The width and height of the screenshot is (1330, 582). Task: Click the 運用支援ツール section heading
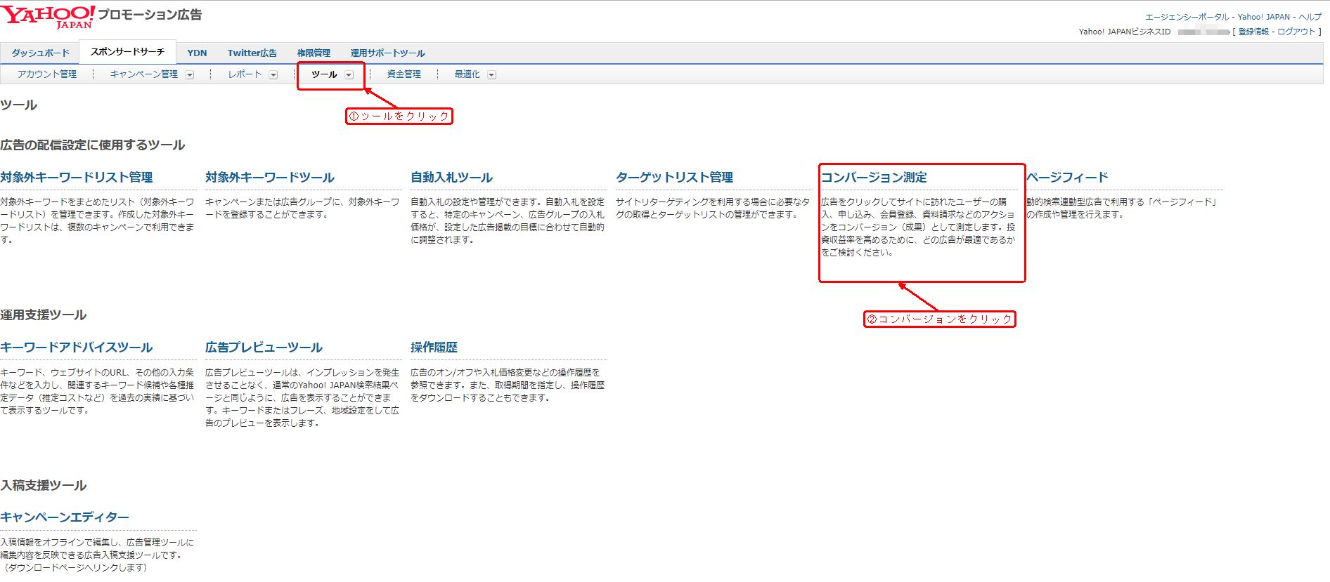44,315
